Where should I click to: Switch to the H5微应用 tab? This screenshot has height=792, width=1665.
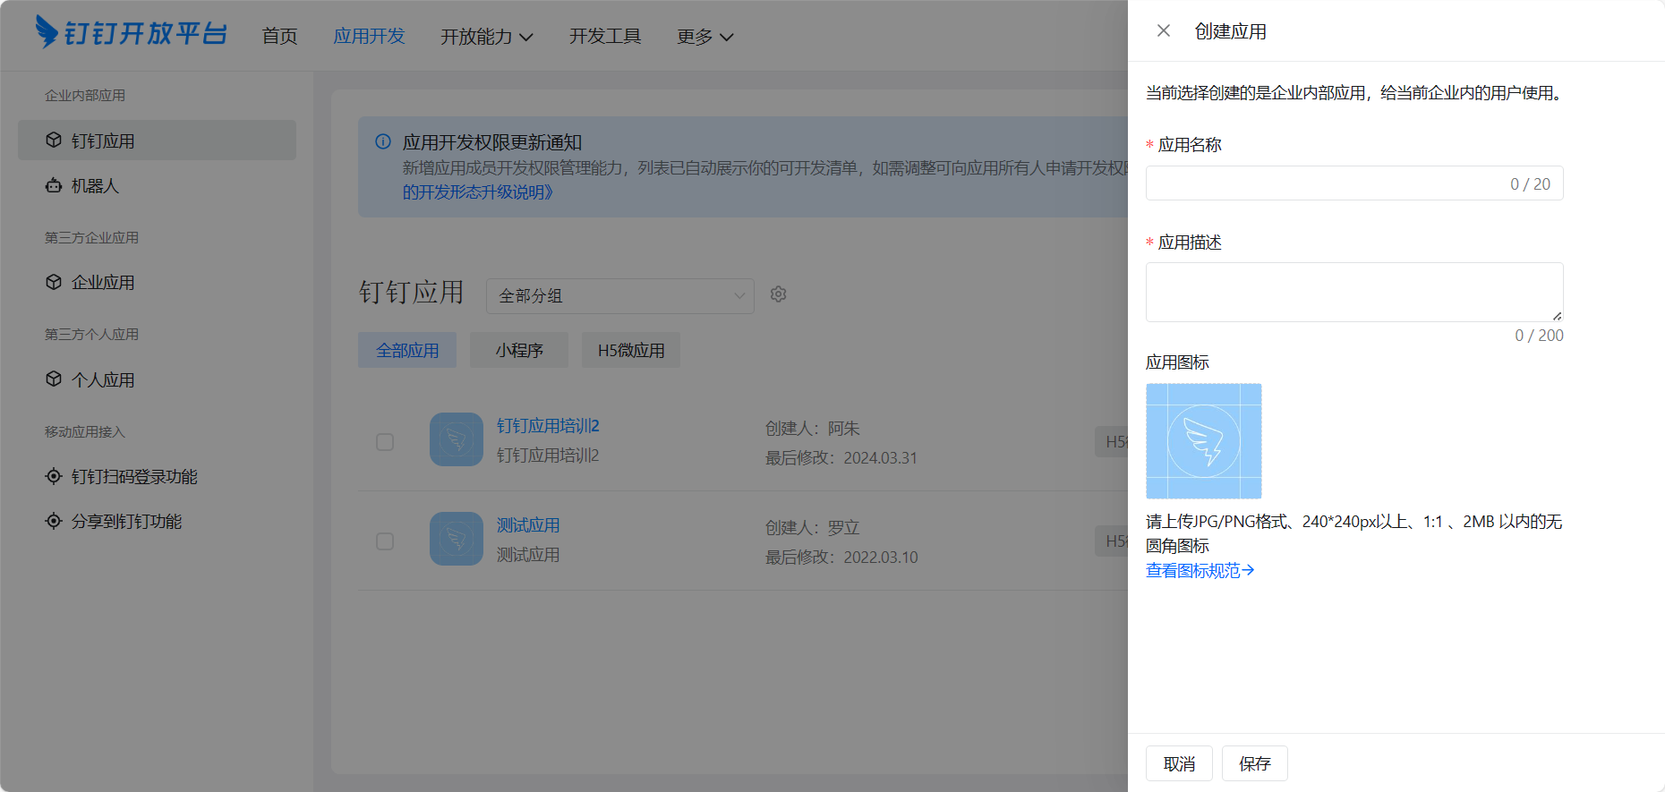coord(631,350)
